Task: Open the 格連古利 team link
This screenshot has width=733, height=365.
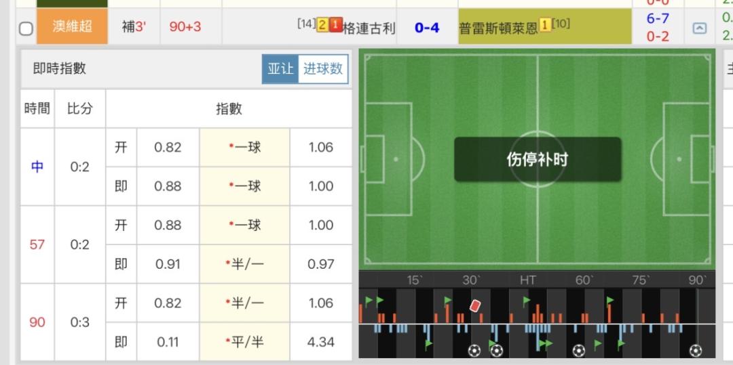Action: tap(369, 28)
